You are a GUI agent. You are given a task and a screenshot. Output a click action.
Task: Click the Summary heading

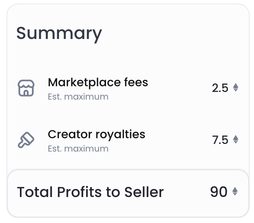[x=59, y=34]
